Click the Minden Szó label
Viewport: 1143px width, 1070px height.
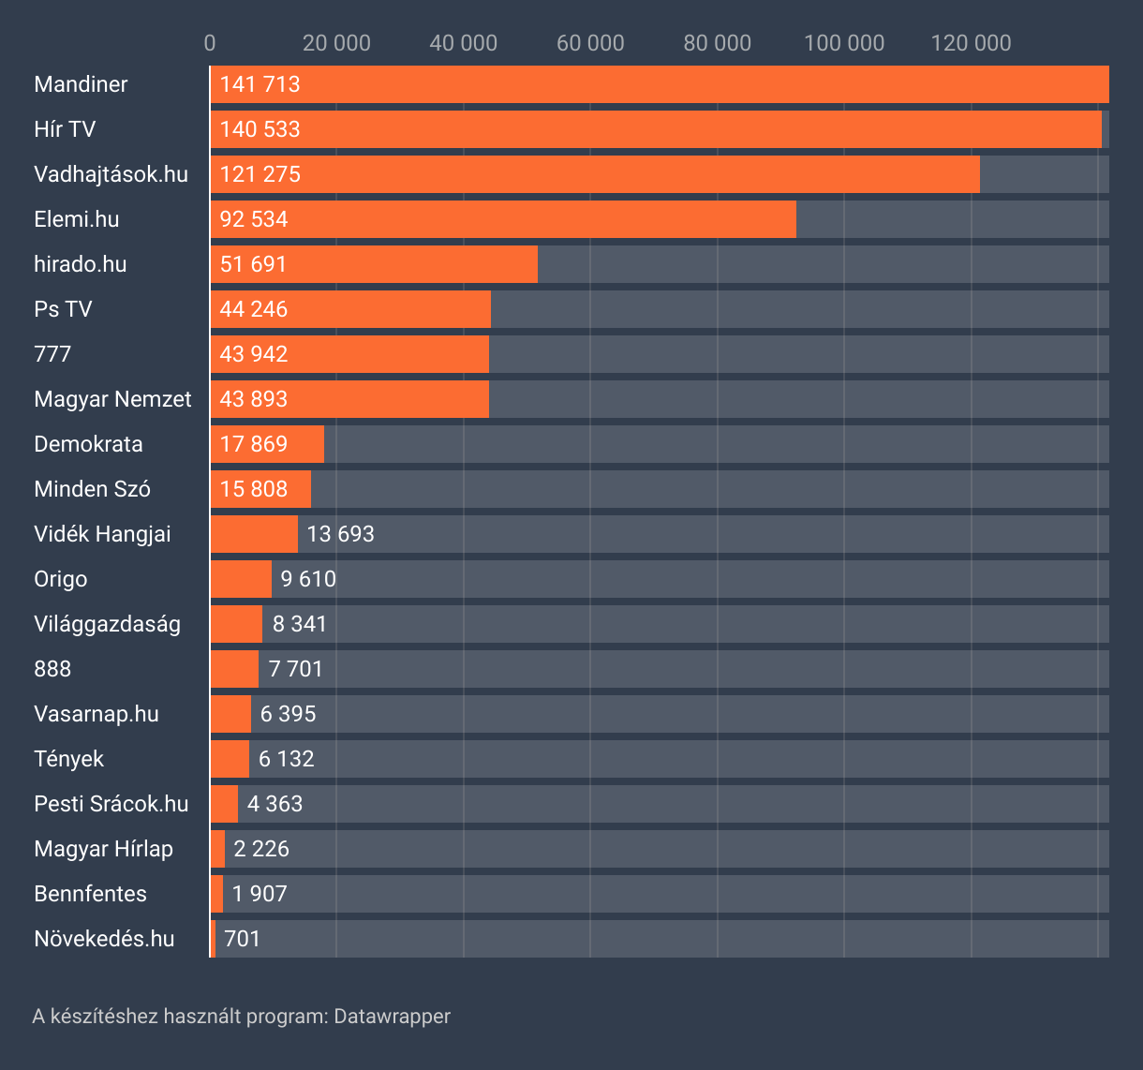[92, 489]
